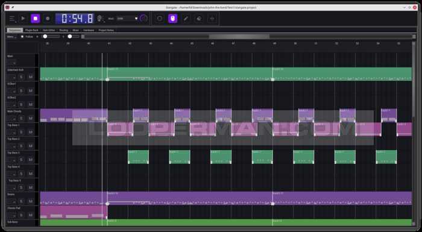Toggle the loop mode circular arrow icon

[x=160, y=19]
